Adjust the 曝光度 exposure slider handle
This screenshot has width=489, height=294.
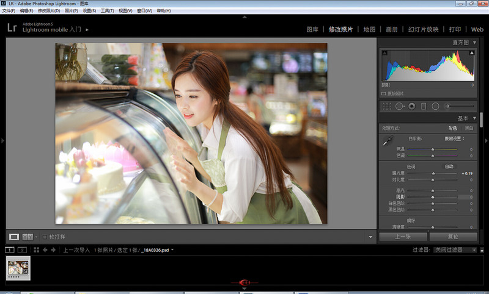(x=433, y=173)
